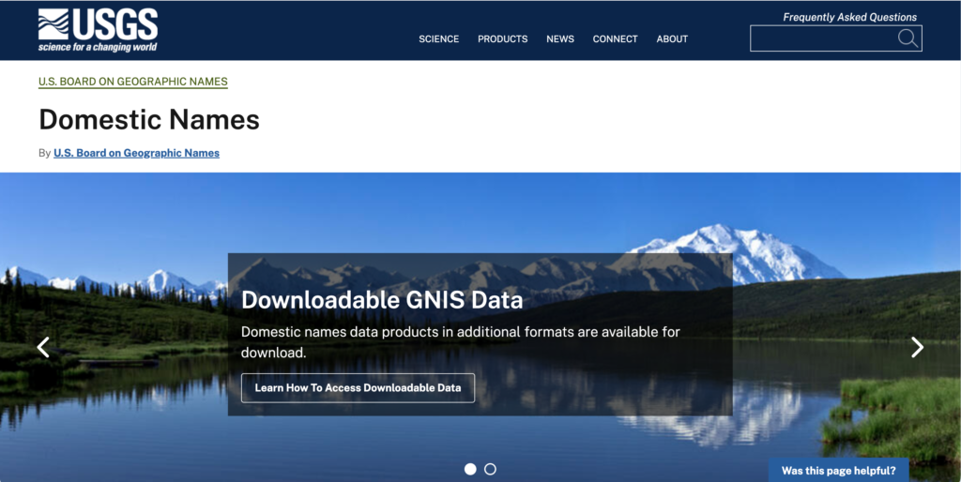The height and width of the screenshot is (482, 961).
Task: Open the SCIENCE menu
Action: [x=438, y=39]
